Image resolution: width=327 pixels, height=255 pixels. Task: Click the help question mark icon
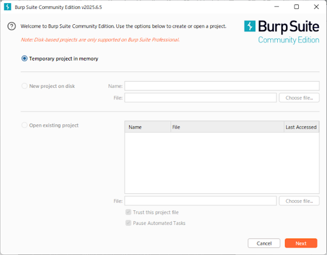click(11, 26)
